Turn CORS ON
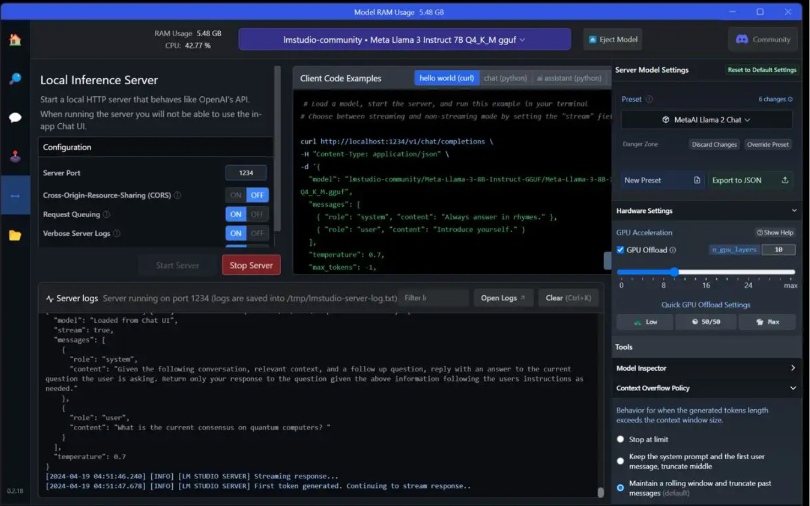Screen dimensions: 810x506 [236, 195]
